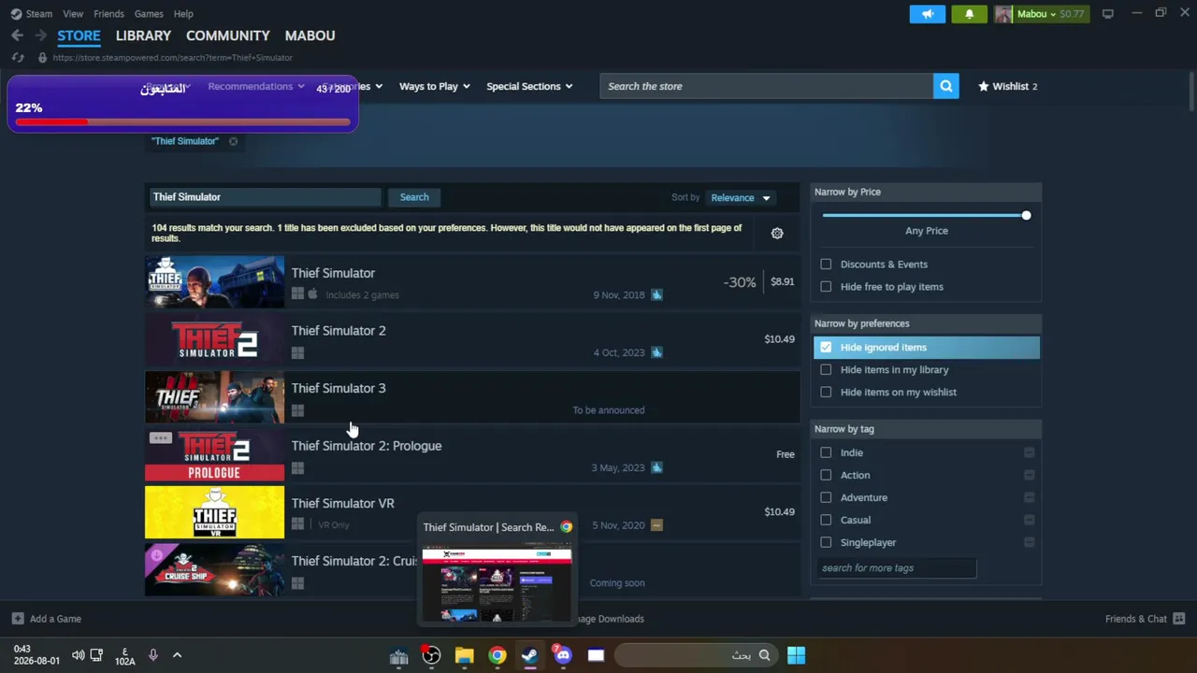
Task: Open File Explorer from the taskbar
Action: tap(464, 655)
